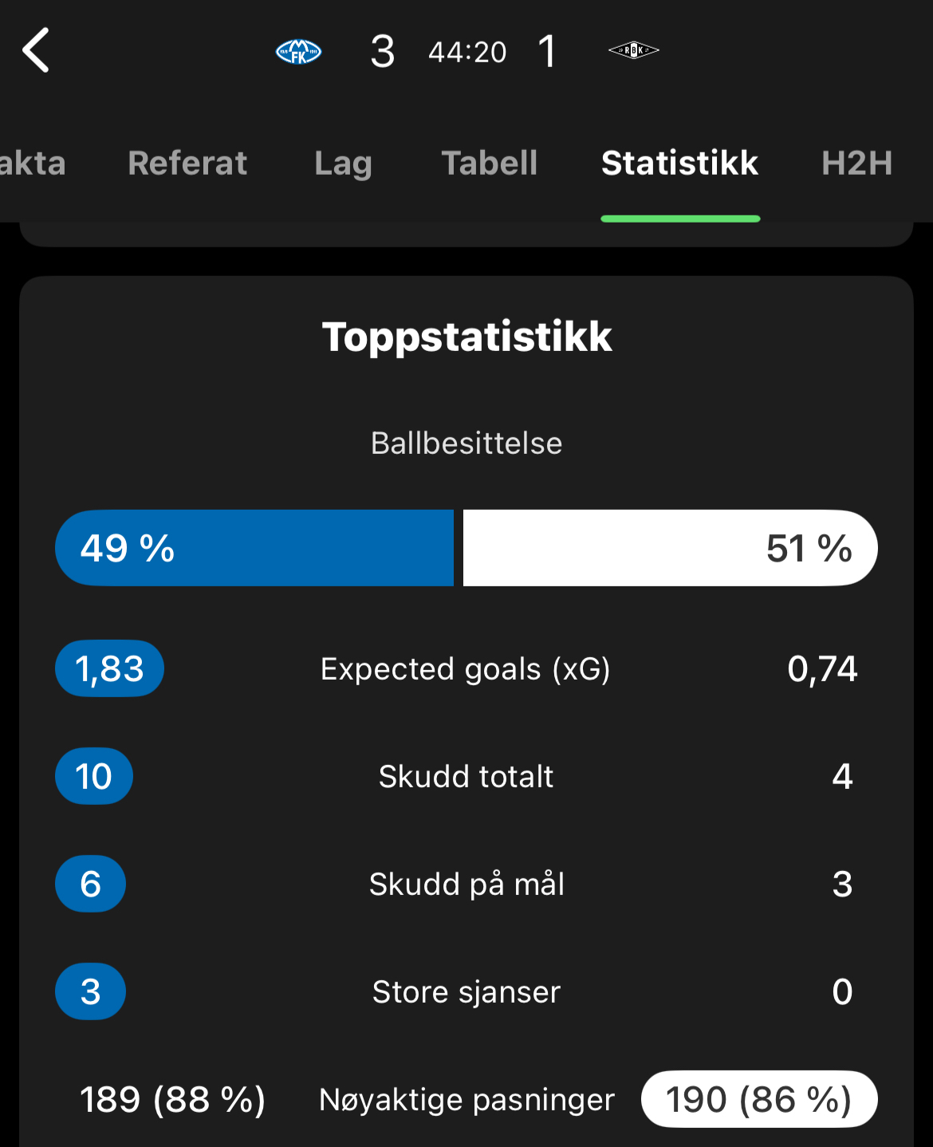
Task: Go to the H2H tab
Action: click(857, 164)
